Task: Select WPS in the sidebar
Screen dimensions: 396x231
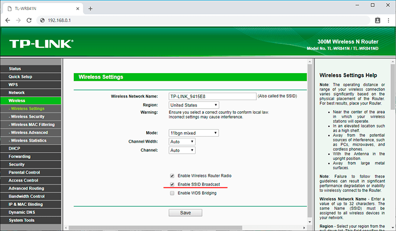Action: [31, 85]
